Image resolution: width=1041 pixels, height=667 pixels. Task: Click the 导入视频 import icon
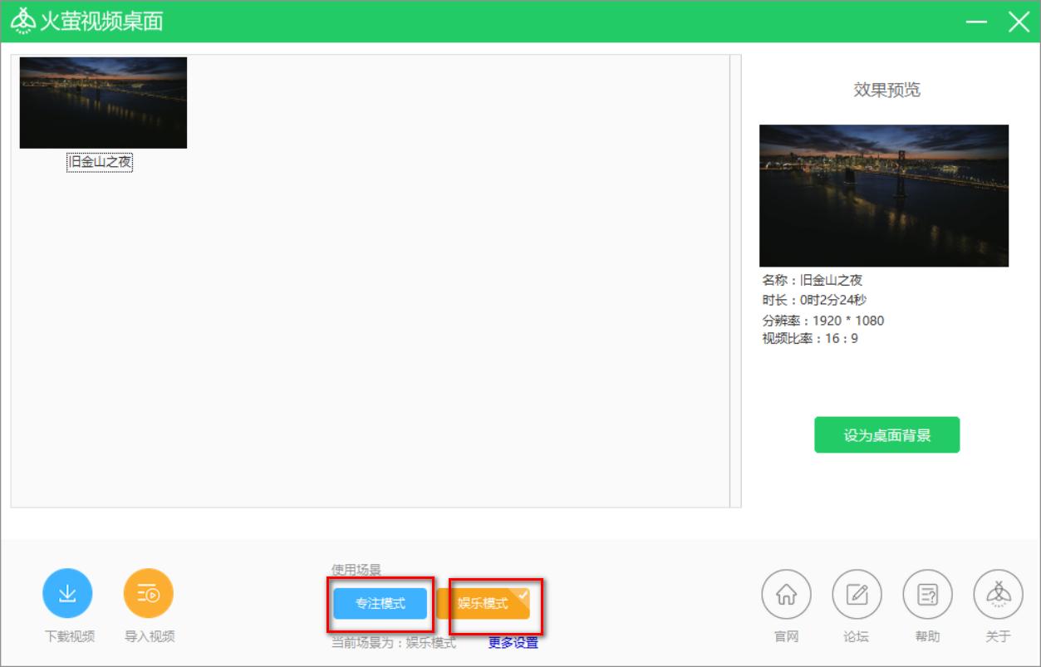[x=148, y=592]
